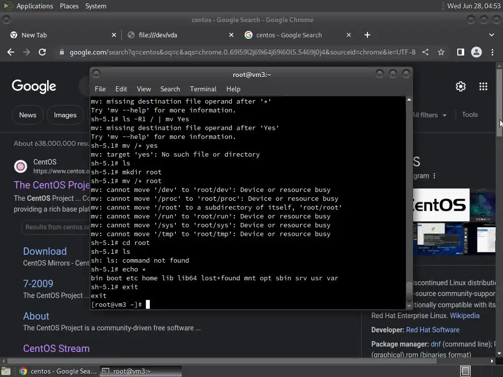Click the show desktop icon in taskbar
This screenshot has height=377, width=503.
[x=5, y=371]
